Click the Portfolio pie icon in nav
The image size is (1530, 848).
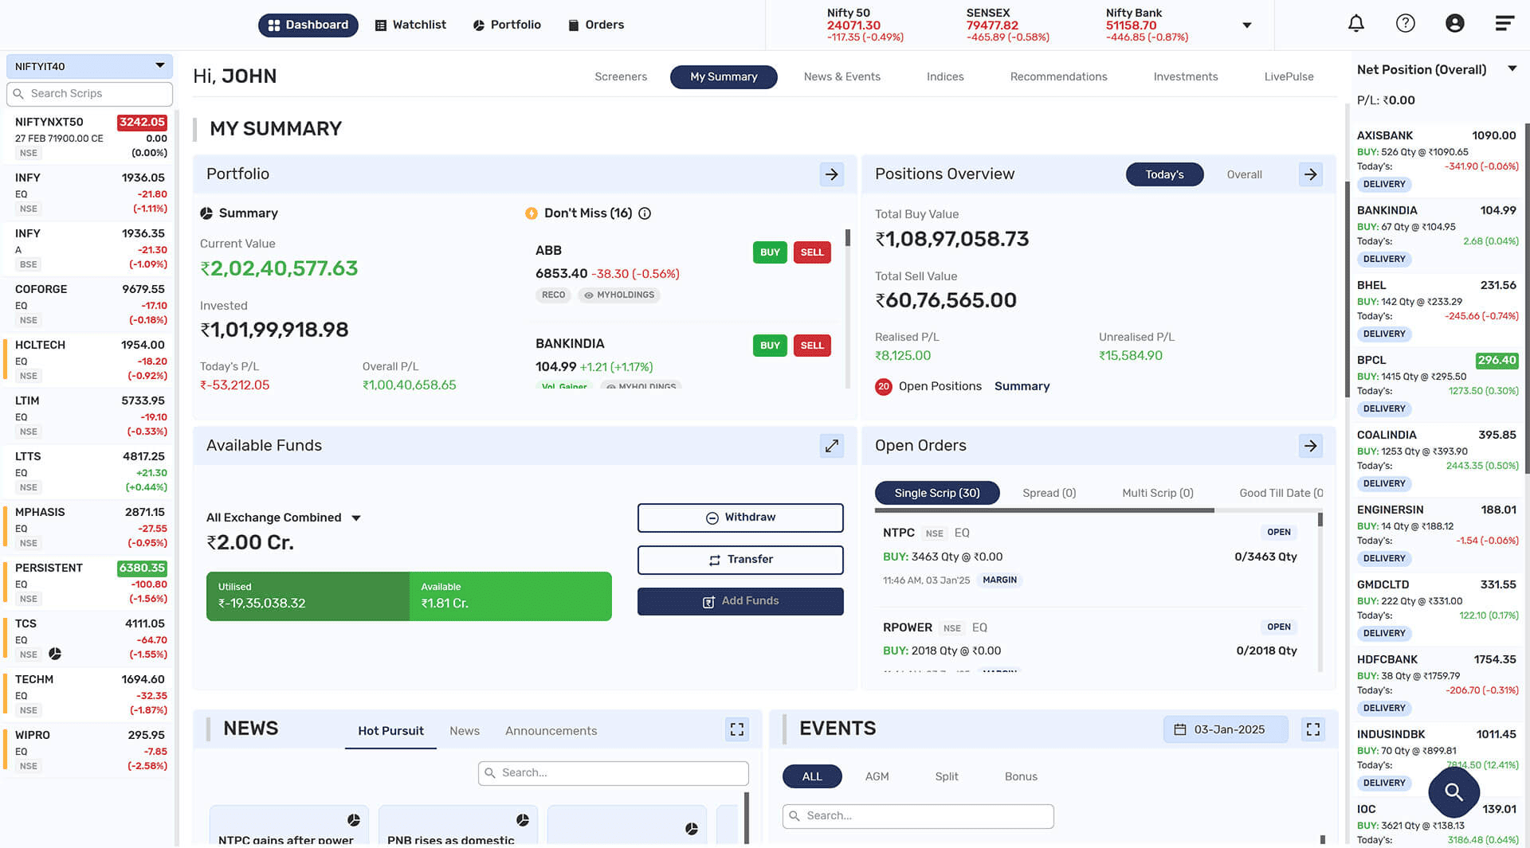[478, 25]
